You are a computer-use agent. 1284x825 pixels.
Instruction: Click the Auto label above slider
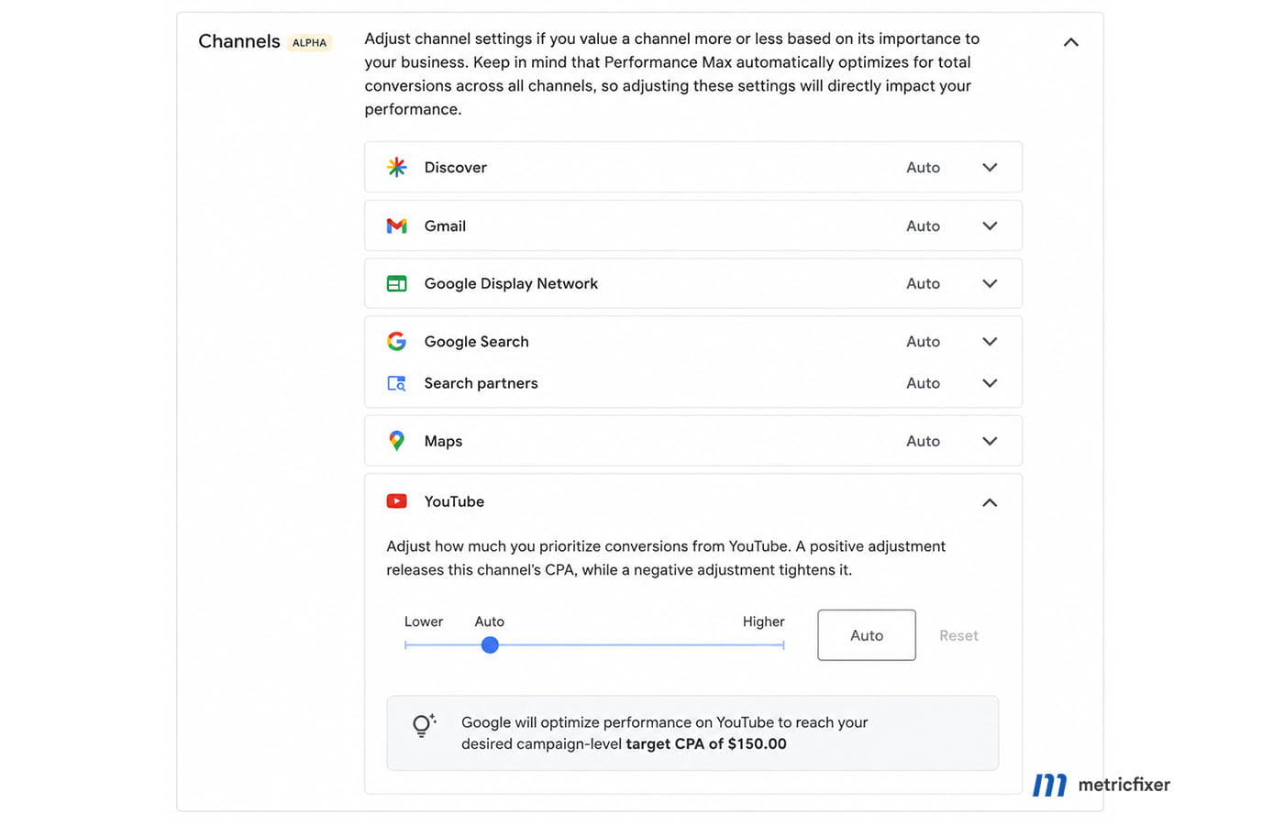[x=489, y=621]
